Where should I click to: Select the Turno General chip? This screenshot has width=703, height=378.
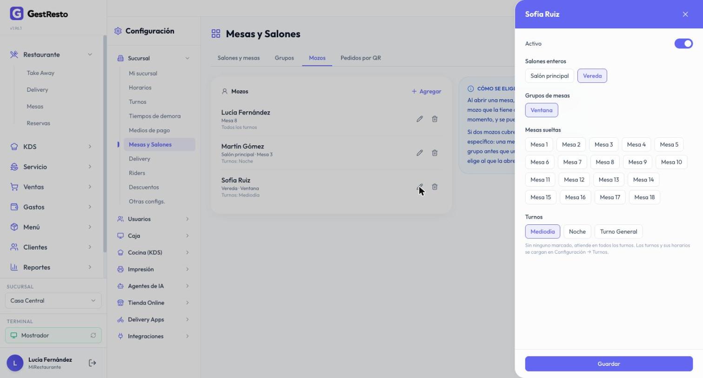[x=618, y=232]
